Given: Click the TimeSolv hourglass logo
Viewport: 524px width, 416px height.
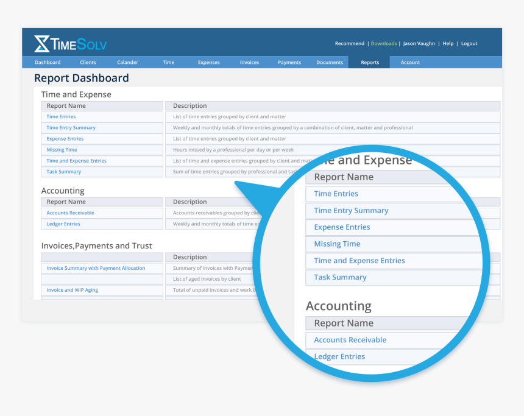Looking at the screenshot, I should point(42,44).
